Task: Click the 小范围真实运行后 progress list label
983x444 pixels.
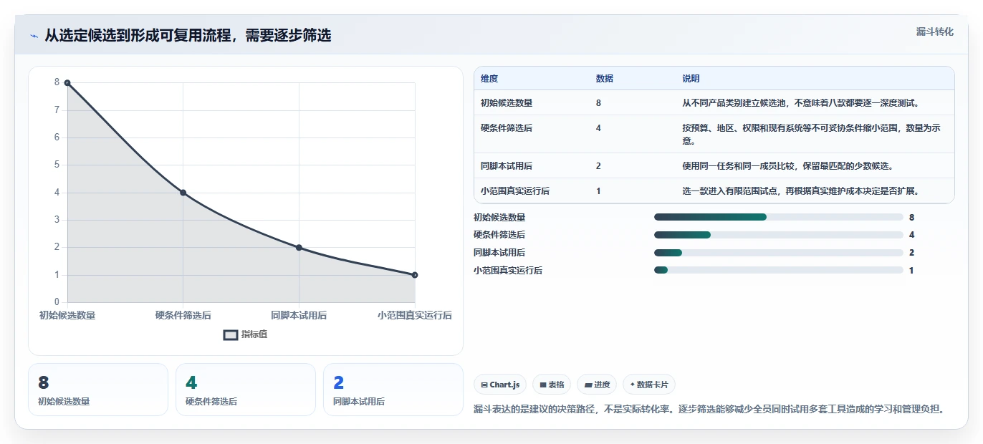Action: coord(508,271)
